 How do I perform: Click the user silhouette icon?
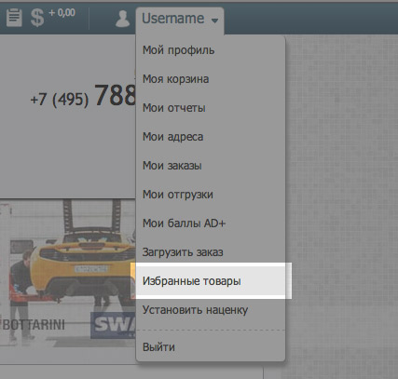[x=122, y=19]
